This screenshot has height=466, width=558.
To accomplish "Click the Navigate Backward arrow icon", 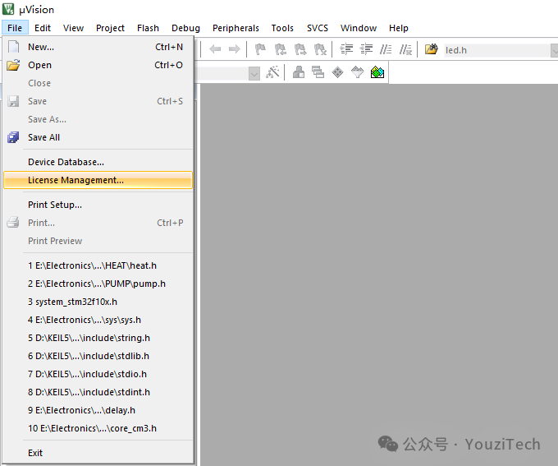I will tap(215, 48).
